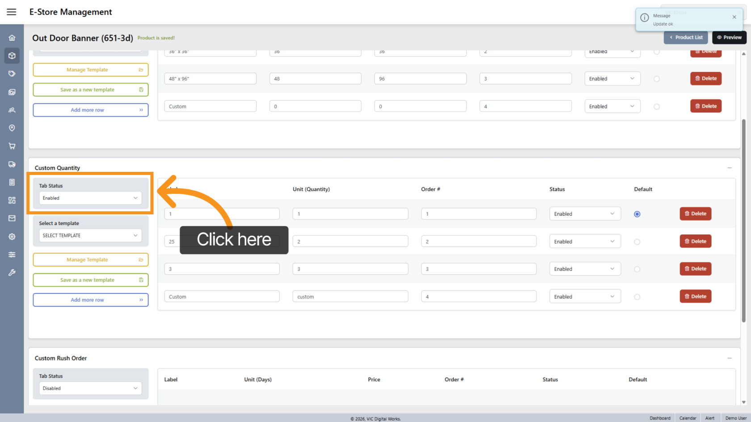Open Dashboard in the footer bar
Image resolution: width=751 pixels, height=422 pixels.
660,418
